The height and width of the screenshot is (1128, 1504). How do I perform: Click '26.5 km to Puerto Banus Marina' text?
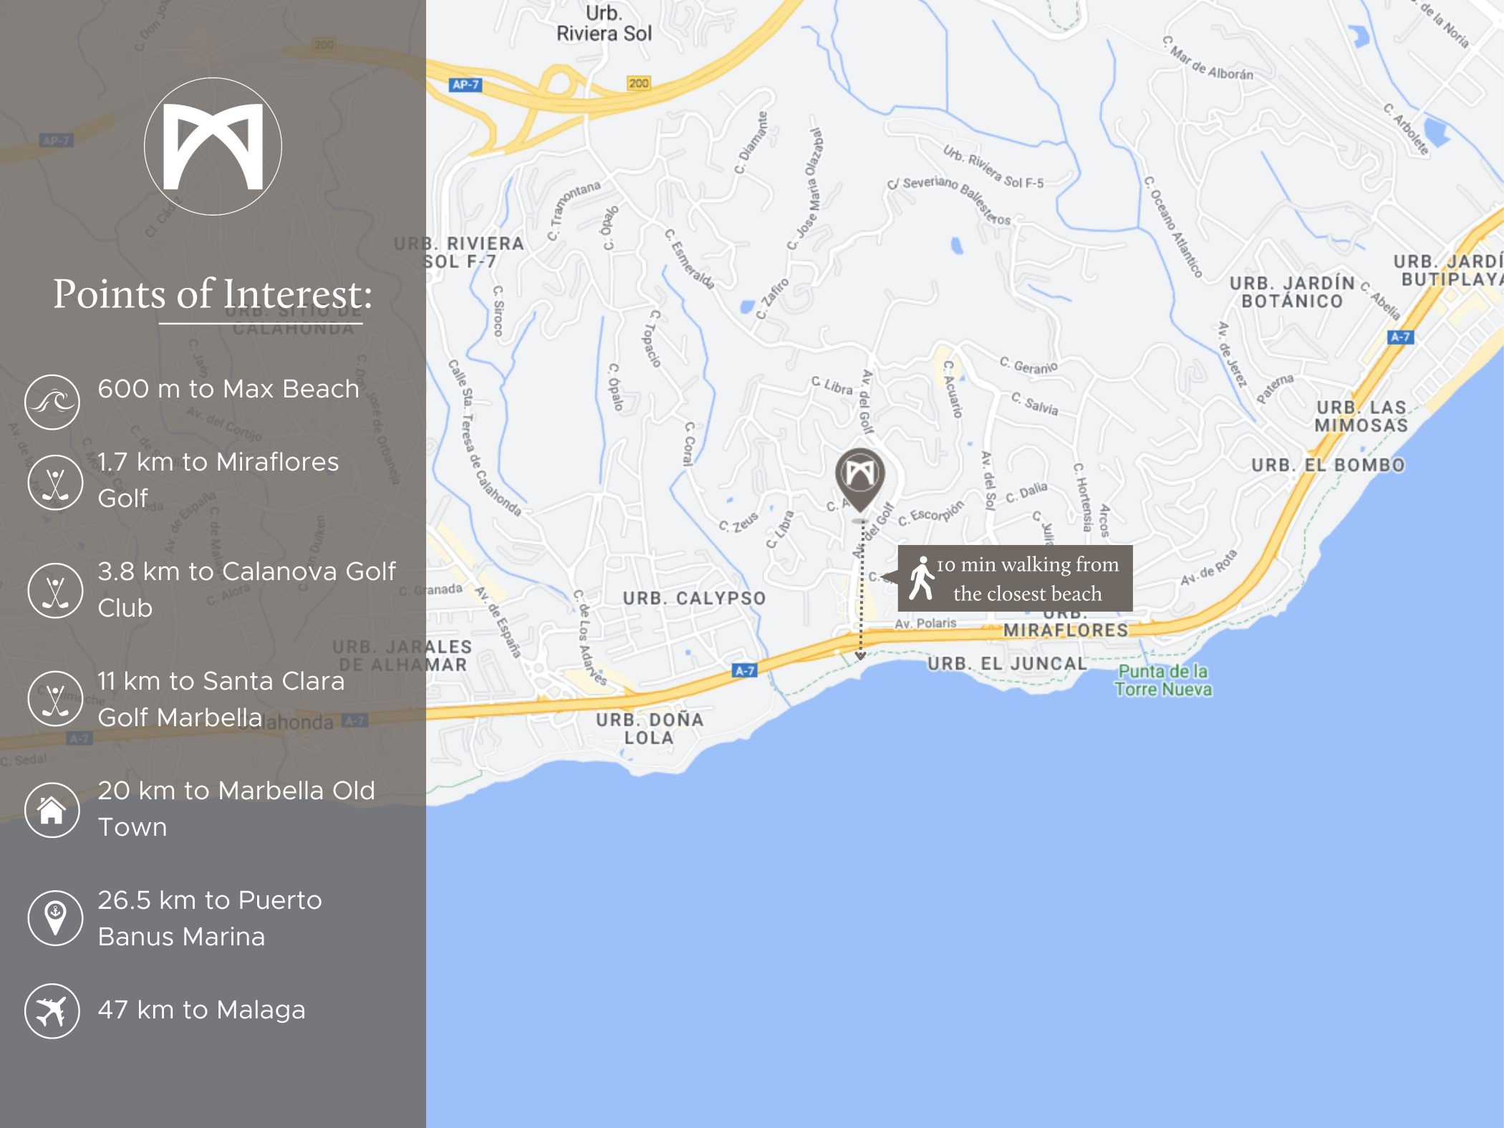pos(209,918)
